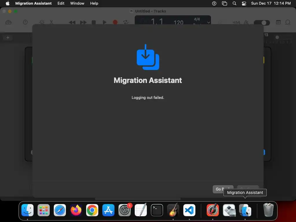
Task: Open Trash from Dock
Action: (268, 210)
